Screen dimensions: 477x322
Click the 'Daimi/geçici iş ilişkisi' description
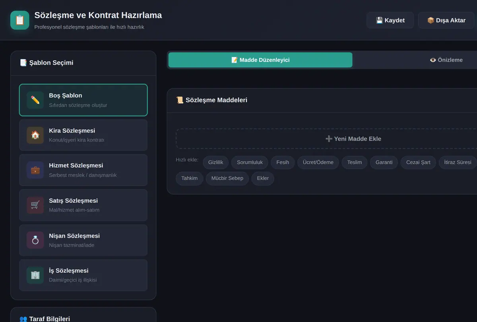pyautogui.click(x=73, y=280)
